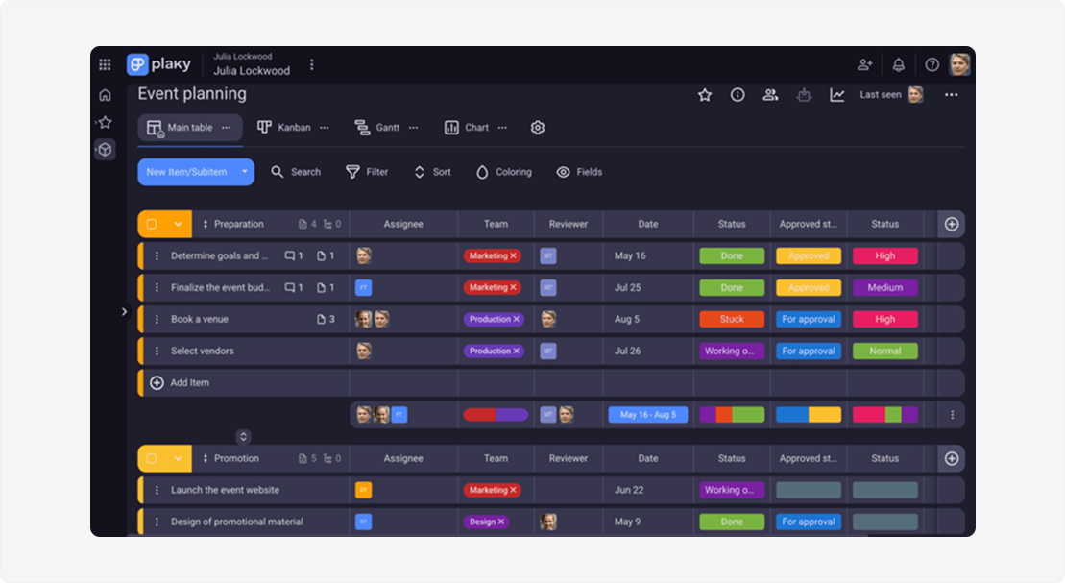Screen dimensions: 1065x583
Task: Open the Filter options
Action: tap(367, 172)
